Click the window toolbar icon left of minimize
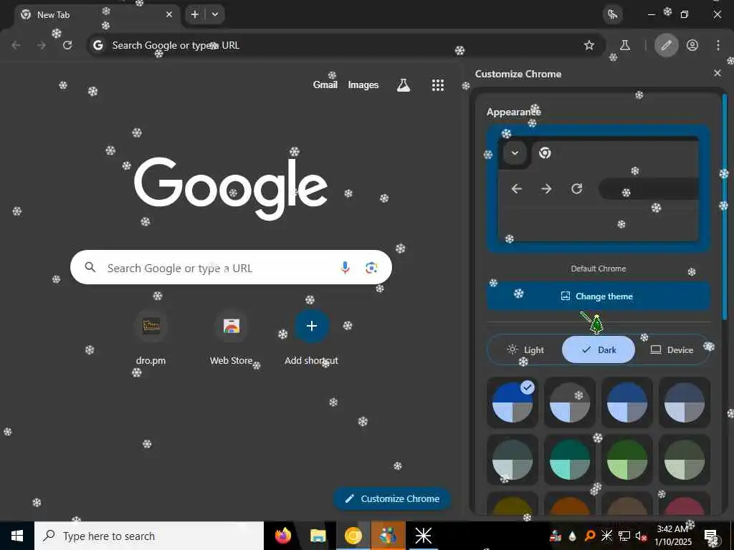The height and width of the screenshot is (550, 734). pos(613,14)
